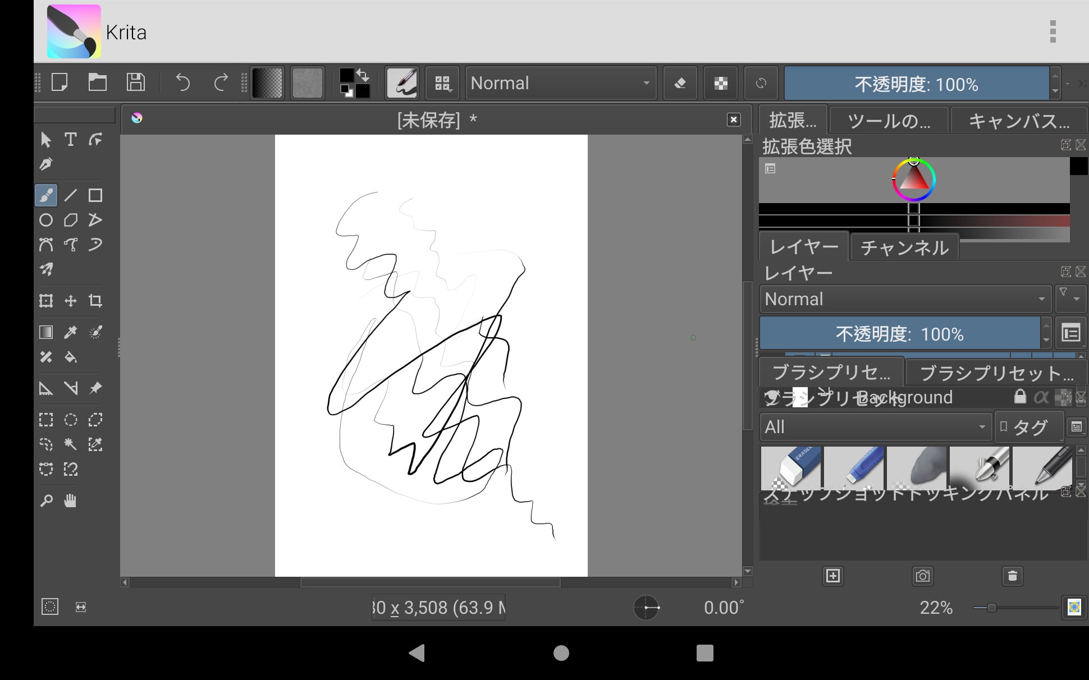Switch to the ツールの tab
This screenshot has height=680, width=1089.
(889, 120)
